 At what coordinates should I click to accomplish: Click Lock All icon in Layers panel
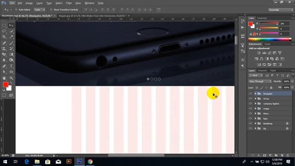271,88
